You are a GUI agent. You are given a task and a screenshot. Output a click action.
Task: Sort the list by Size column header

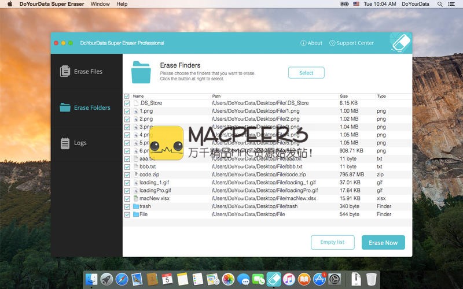coord(344,96)
